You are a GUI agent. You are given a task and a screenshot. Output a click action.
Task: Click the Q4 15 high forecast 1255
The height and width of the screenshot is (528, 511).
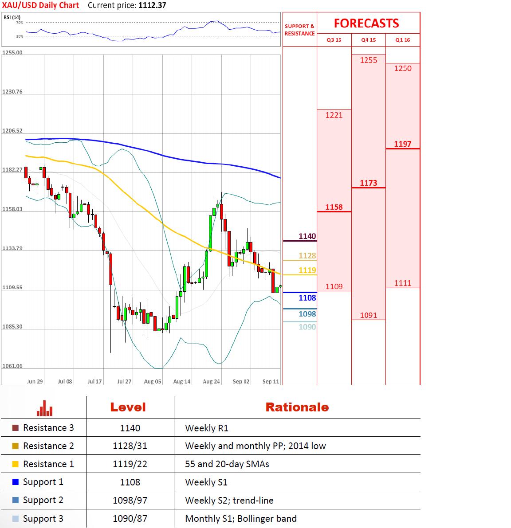click(x=369, y=60)
